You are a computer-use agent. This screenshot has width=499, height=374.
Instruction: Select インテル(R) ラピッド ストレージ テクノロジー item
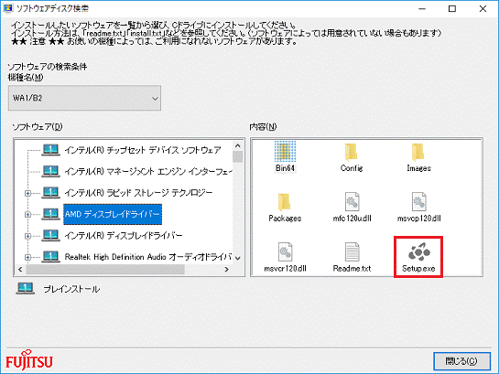point(138,193)
